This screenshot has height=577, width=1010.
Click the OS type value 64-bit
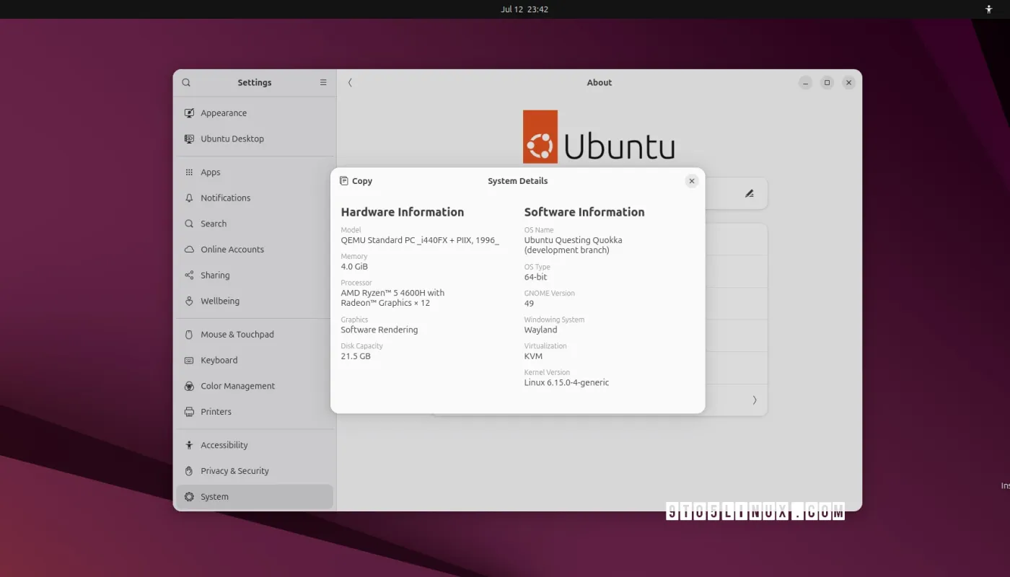click(x=536, y=277)
